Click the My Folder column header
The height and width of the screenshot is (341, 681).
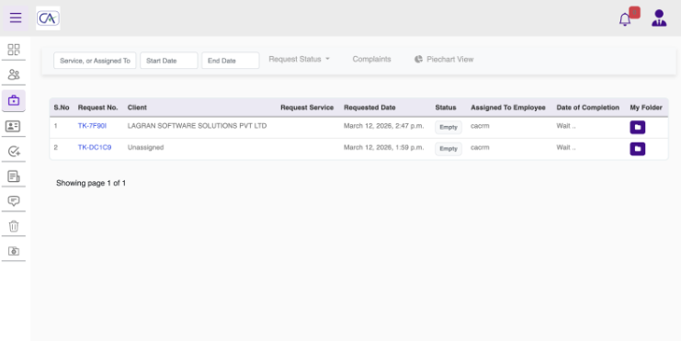pyautogui.click(x=646, y=108)
